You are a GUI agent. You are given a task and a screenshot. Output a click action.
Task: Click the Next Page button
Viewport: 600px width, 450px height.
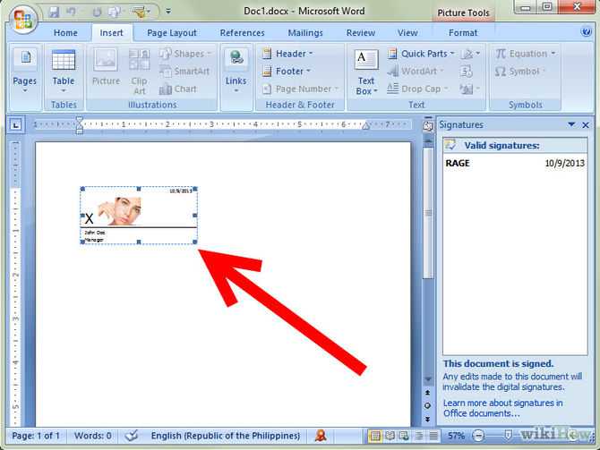point(428,419)
